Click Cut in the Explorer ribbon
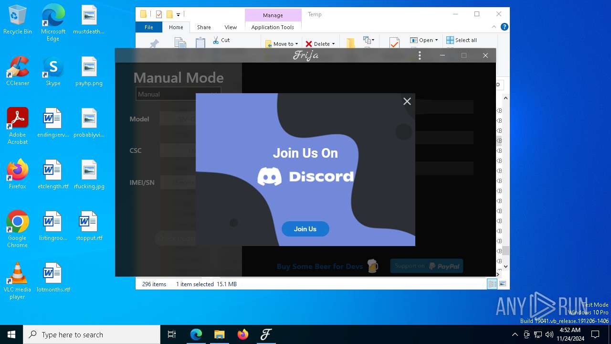 [x=221, y=40]
